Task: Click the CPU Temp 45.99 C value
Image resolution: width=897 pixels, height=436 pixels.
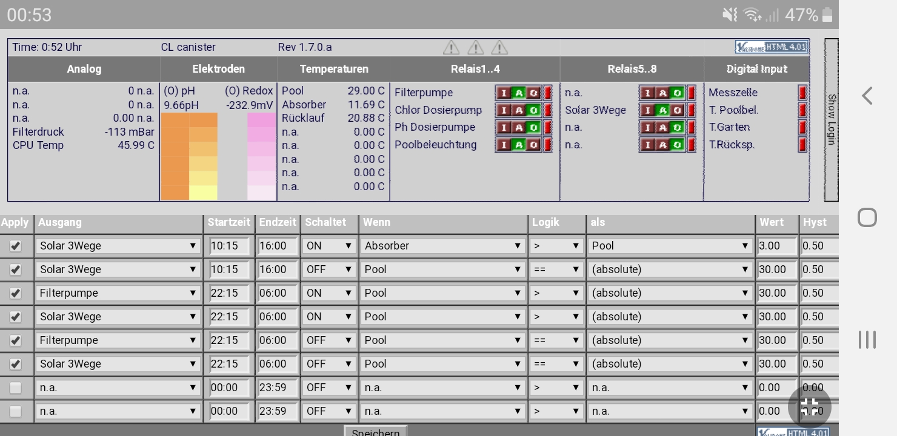Action: [x=136, y=145]
